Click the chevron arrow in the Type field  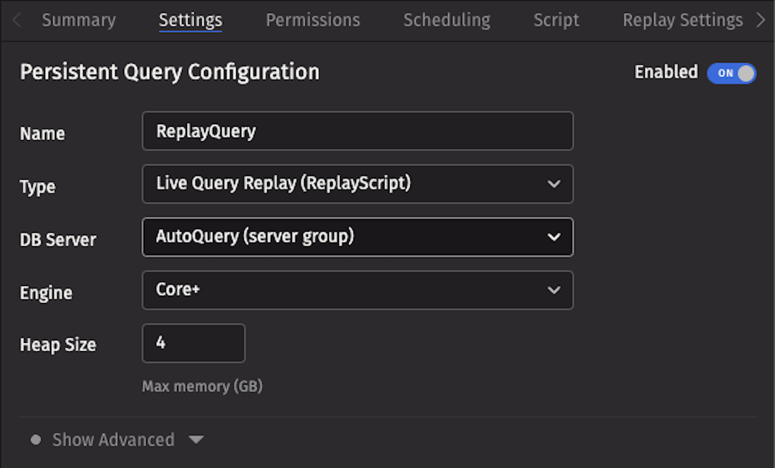(x=554, y=184)
